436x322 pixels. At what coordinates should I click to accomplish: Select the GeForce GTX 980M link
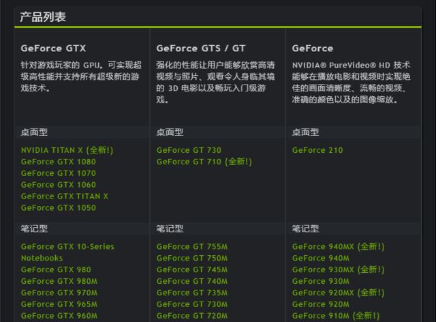(59, 282)
